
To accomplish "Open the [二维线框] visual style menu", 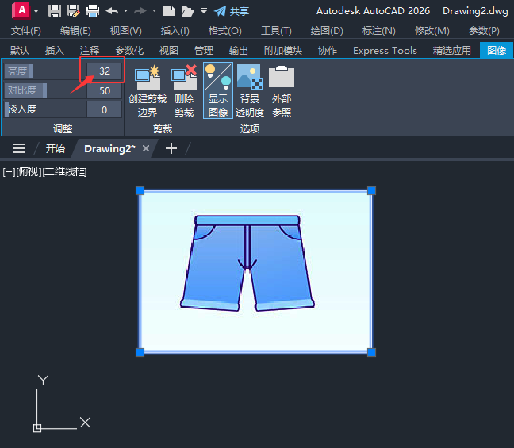I will (x=65, y=172).
